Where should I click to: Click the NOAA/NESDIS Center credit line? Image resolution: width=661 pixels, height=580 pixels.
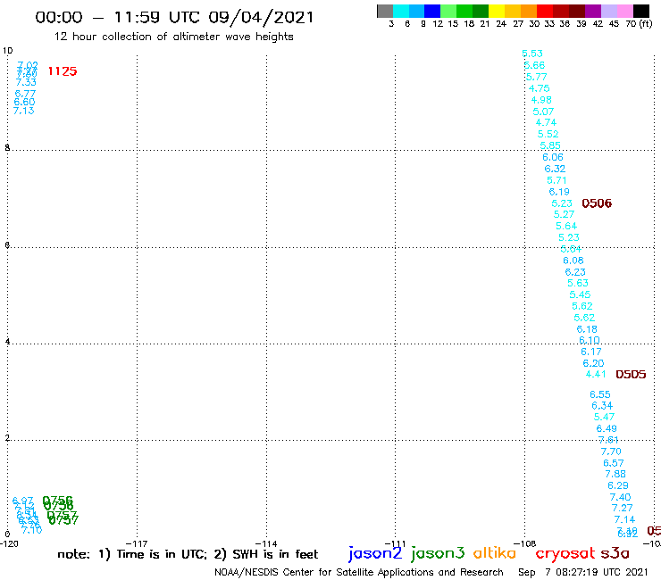click(x=359, y=572)
